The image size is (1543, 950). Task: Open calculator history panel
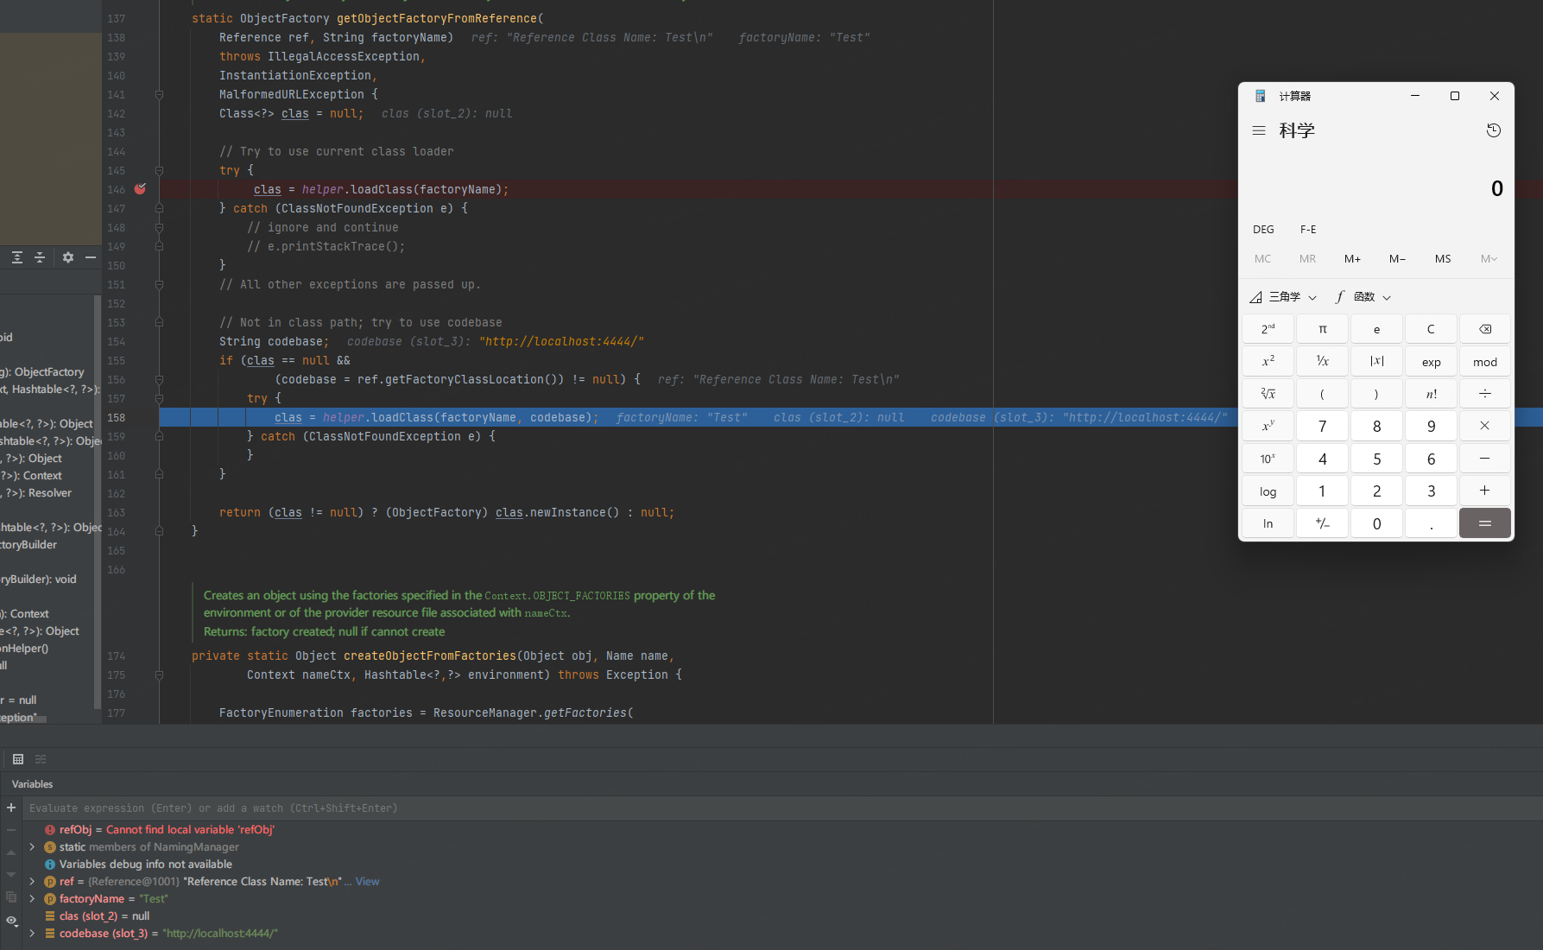click(1494, 130)
